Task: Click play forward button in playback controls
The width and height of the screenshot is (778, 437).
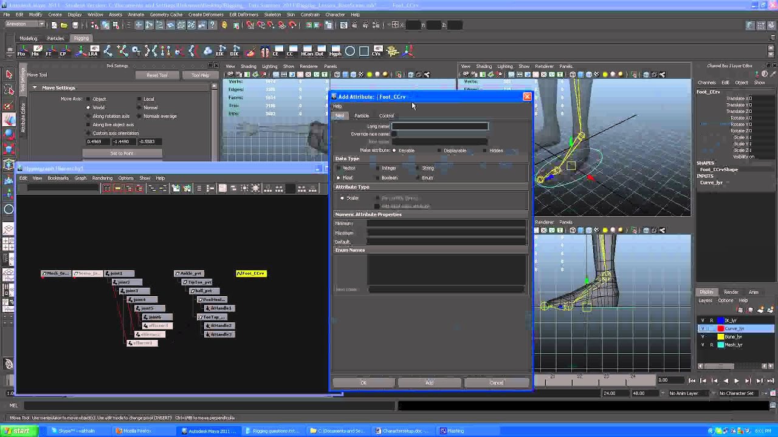Action: pos(736,381)
